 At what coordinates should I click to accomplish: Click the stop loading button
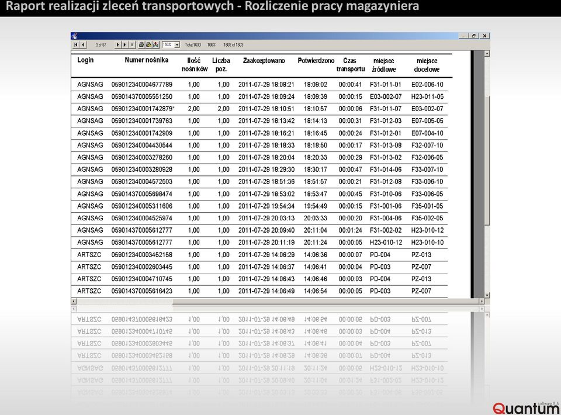[132, 45]
